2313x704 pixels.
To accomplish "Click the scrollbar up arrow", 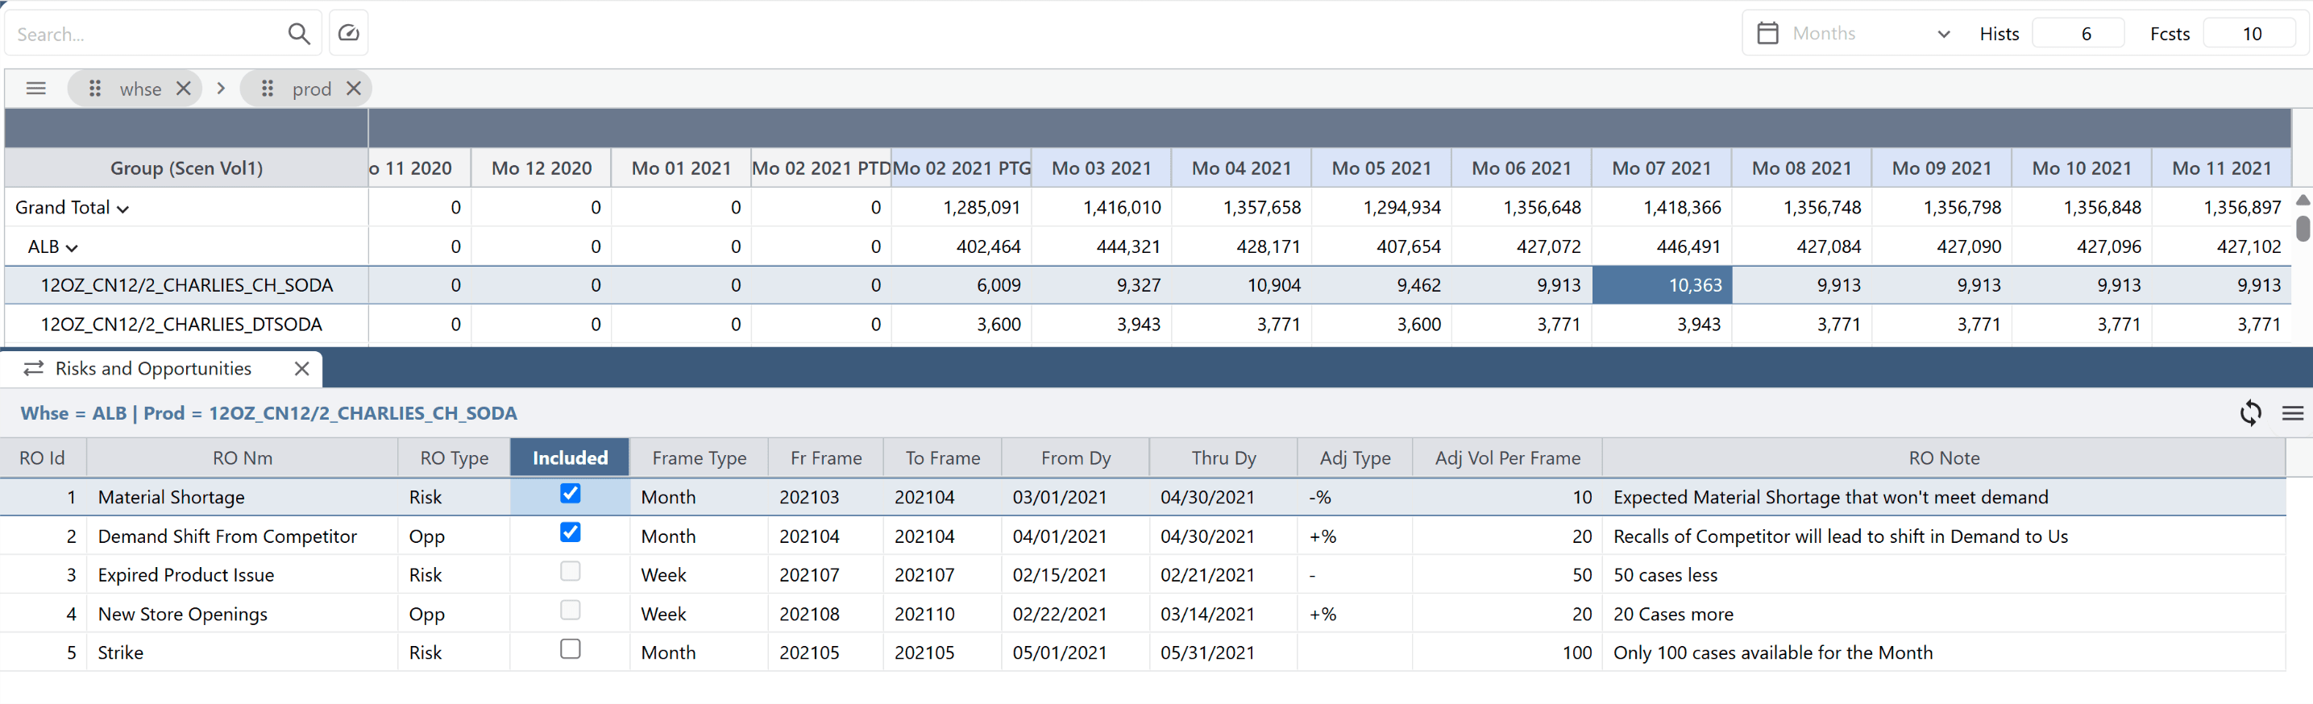I will point(2303,201).
